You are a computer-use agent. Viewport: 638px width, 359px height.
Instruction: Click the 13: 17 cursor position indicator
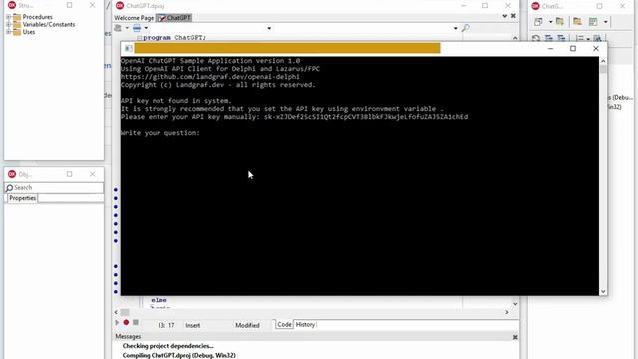166,326
